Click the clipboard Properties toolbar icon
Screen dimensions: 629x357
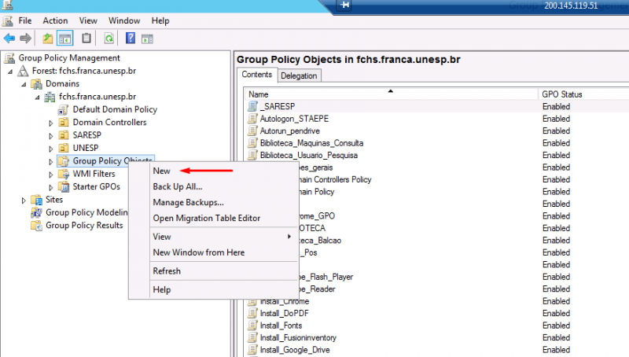point(86,39)
